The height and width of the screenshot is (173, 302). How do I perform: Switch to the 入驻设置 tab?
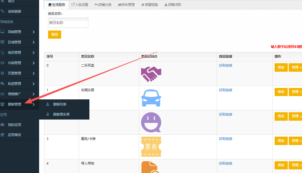(x=80, y=5)
